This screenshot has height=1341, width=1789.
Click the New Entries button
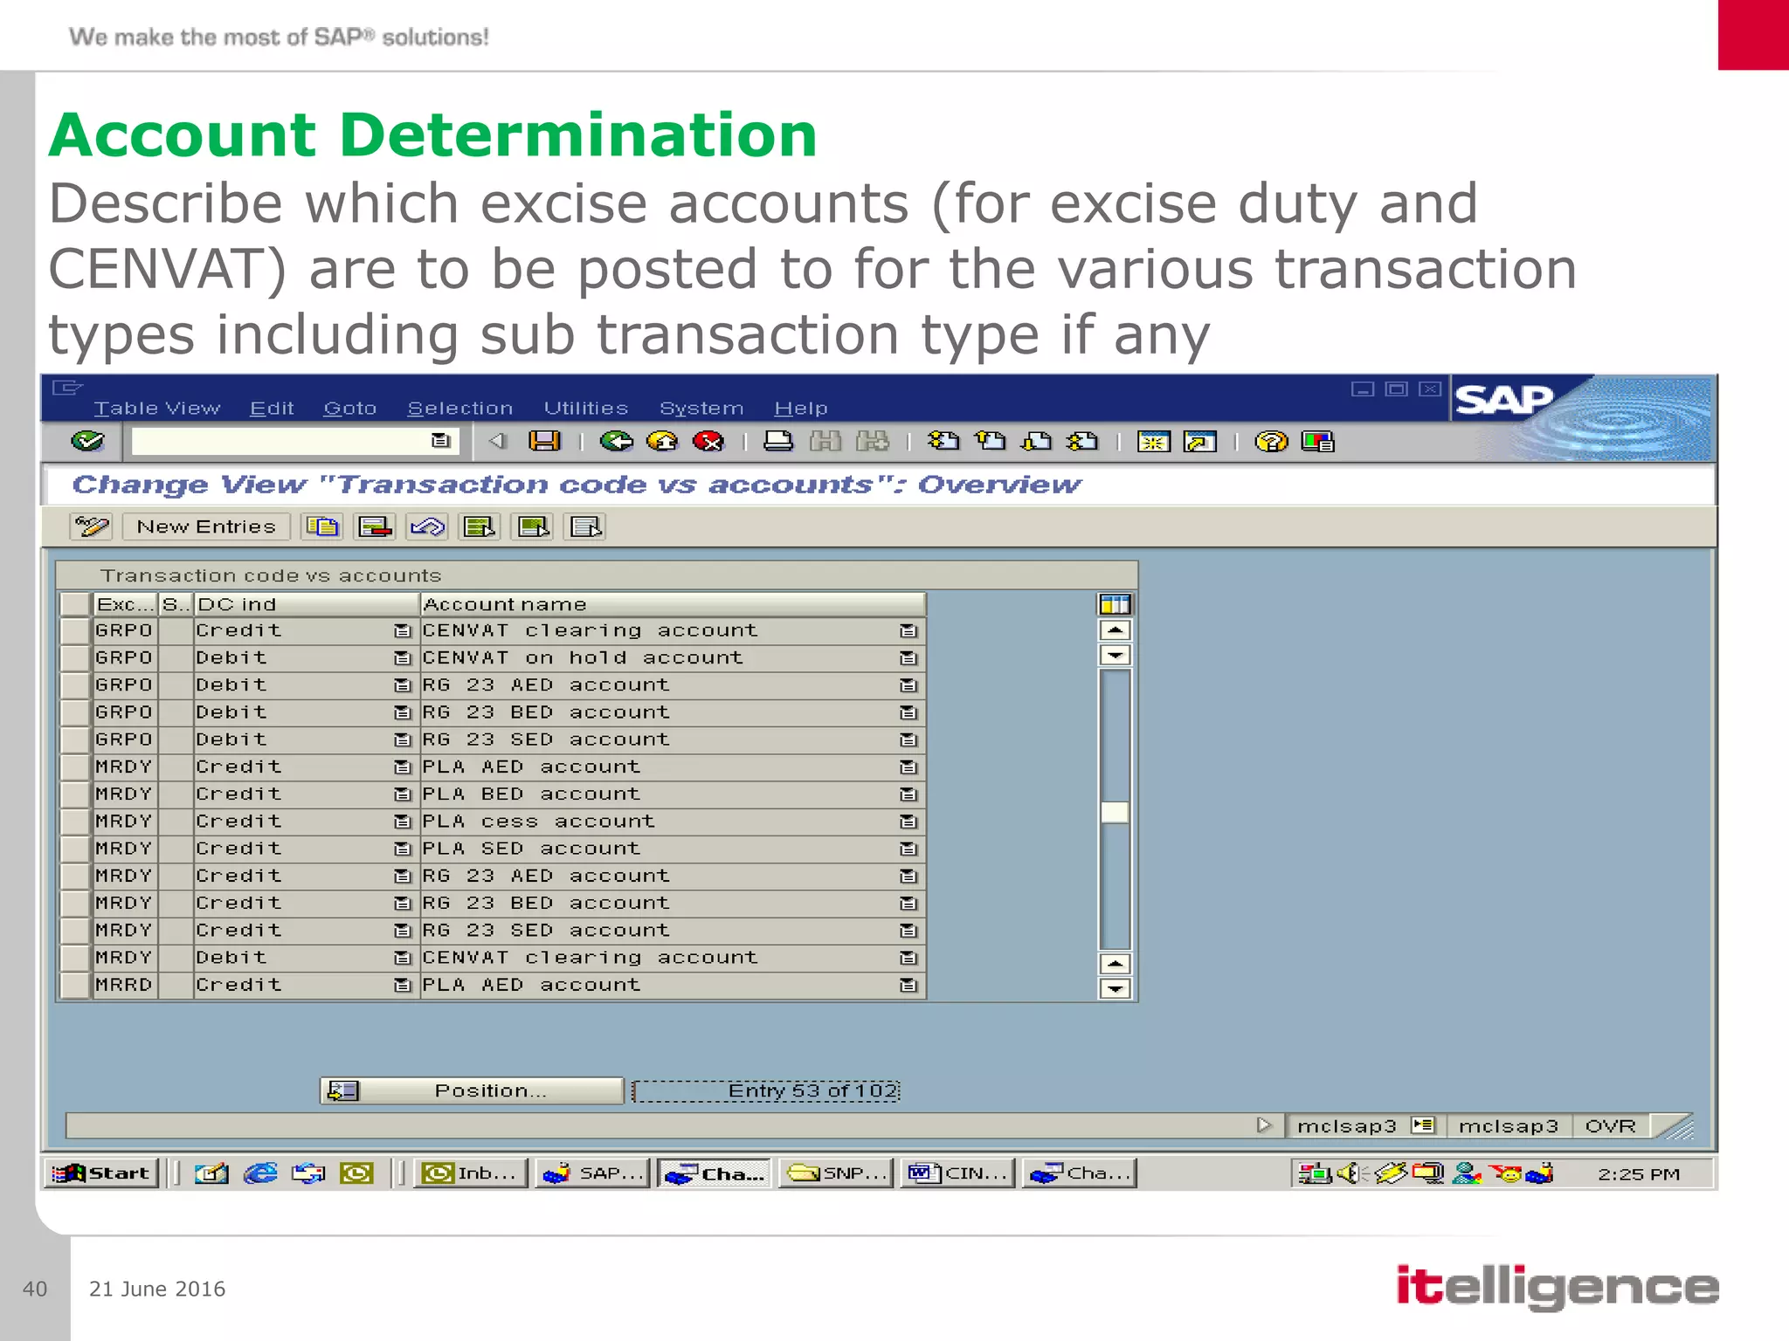[206, 526]
